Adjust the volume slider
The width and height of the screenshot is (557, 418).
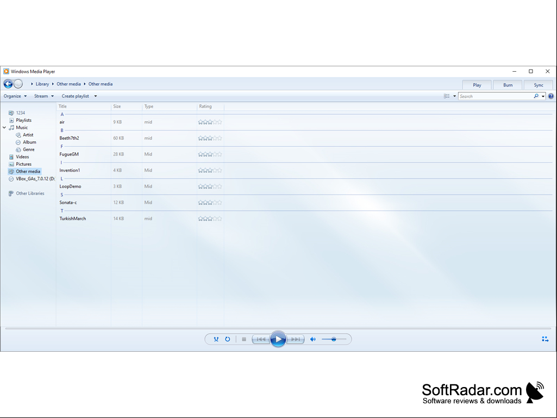pyautogui.click(x=334, y=339)
